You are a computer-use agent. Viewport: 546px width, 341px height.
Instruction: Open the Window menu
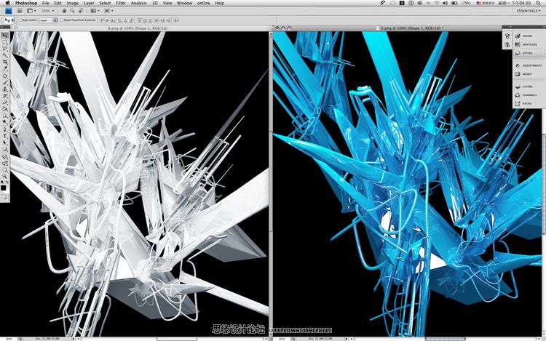click(x=184, y=3)
